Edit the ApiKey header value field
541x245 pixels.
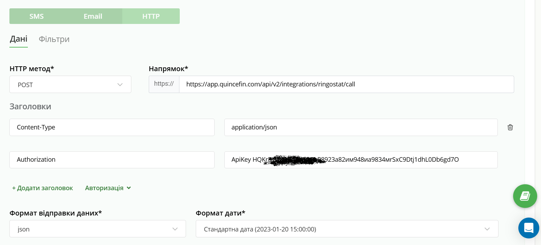click(x=361, y=160)
